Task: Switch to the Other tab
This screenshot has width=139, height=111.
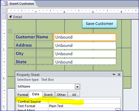Action: [61, 95]
